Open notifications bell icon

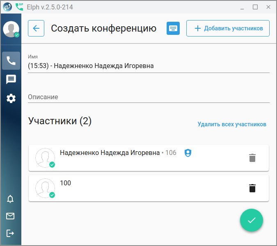tap(10, 199)
